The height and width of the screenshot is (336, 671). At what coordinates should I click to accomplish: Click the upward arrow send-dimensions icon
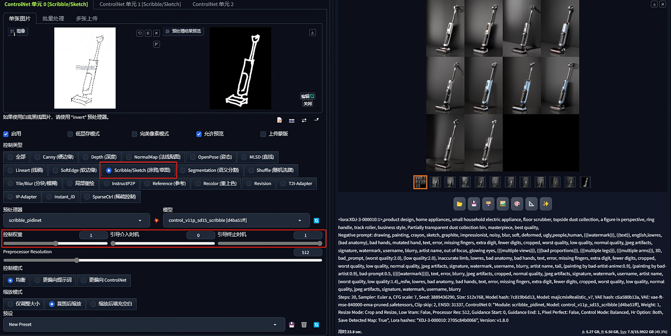316,120
